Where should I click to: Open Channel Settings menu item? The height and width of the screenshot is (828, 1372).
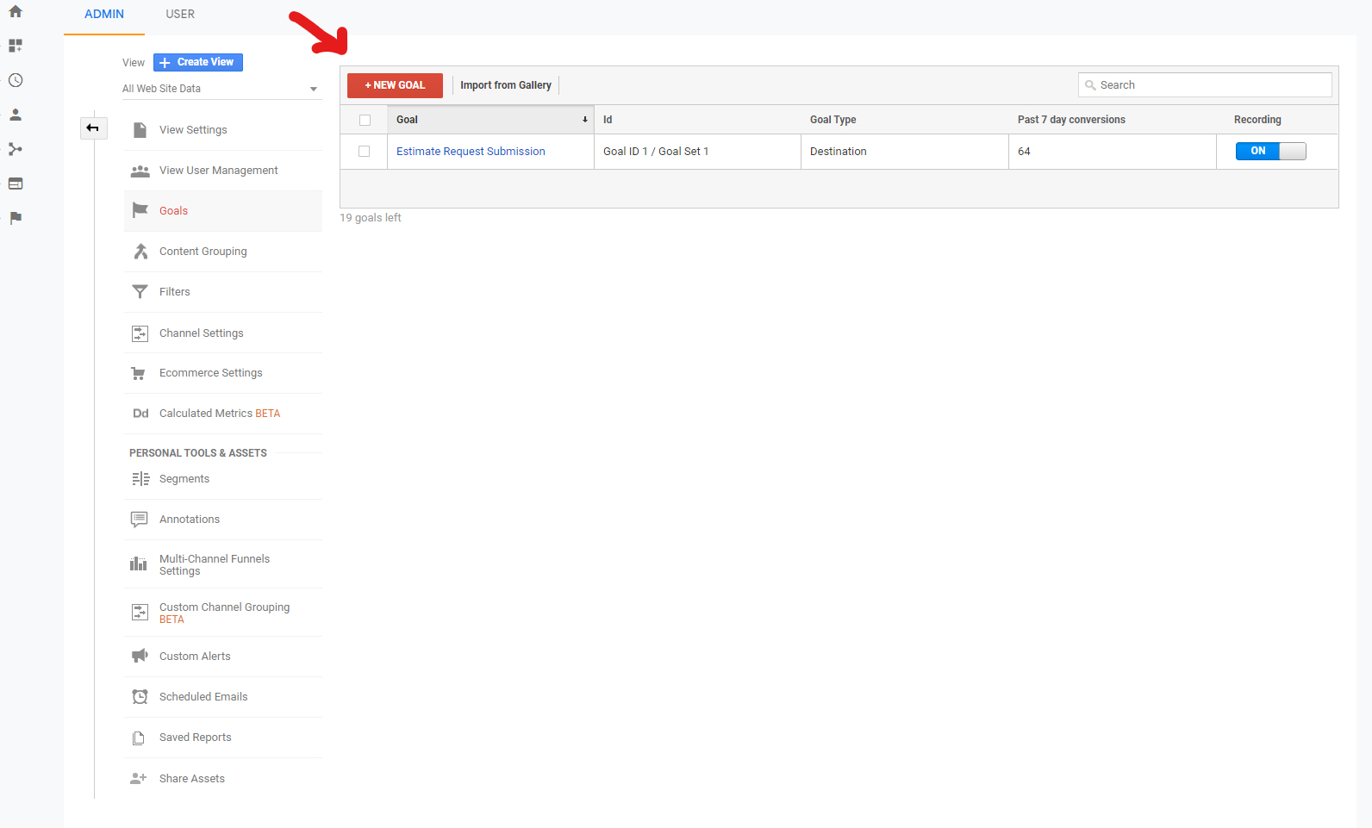click(223, 333)
